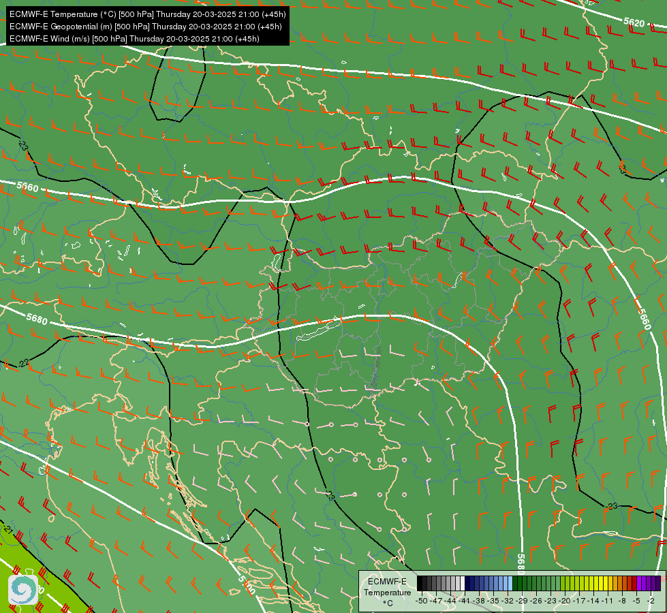The height and width of the screenshot is (613, 667).
Task: Click the legend tick label -41
Action: pos(464,601)
